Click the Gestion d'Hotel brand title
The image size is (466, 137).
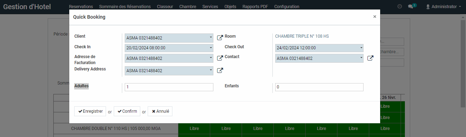tap(27, 7)
